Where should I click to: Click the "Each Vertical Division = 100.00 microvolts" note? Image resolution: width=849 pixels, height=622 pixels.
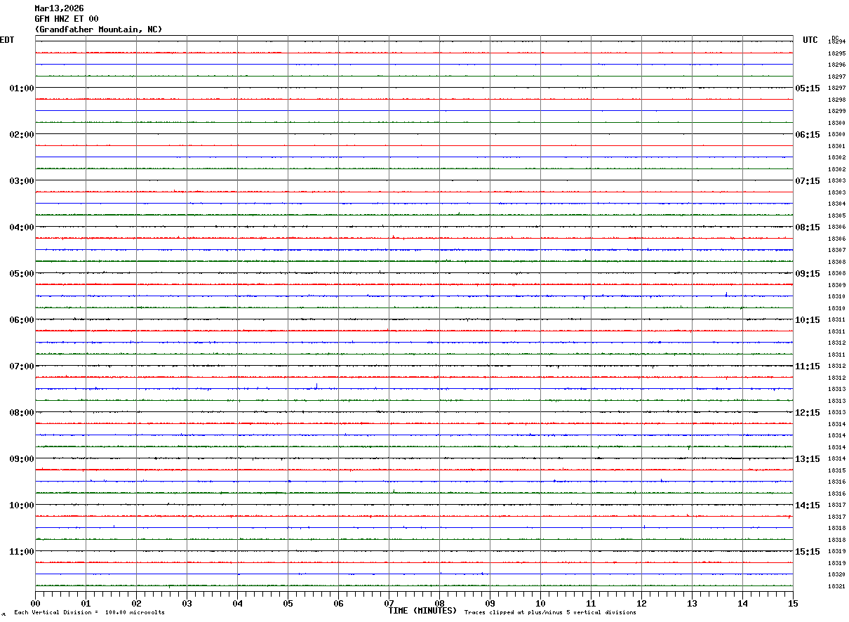point(89,613)
